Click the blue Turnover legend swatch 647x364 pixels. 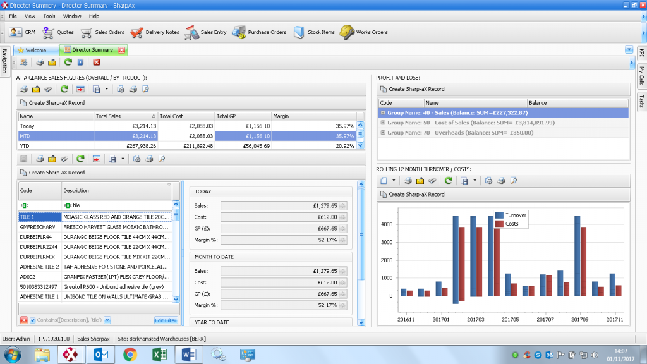pos(499,215)
